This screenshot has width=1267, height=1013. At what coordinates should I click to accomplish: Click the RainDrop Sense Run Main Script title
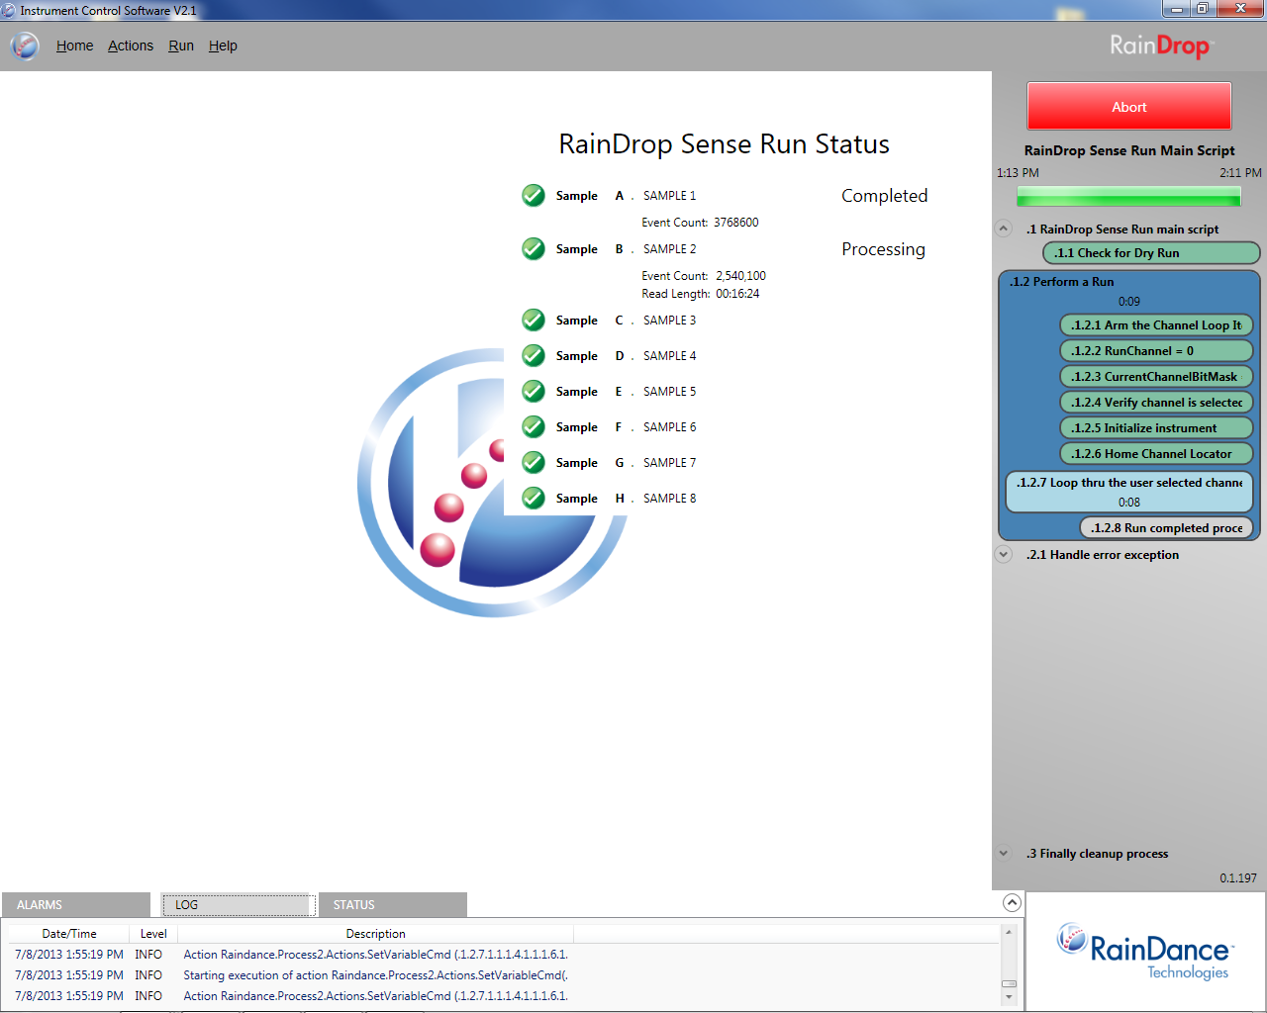pos(1129,150)
